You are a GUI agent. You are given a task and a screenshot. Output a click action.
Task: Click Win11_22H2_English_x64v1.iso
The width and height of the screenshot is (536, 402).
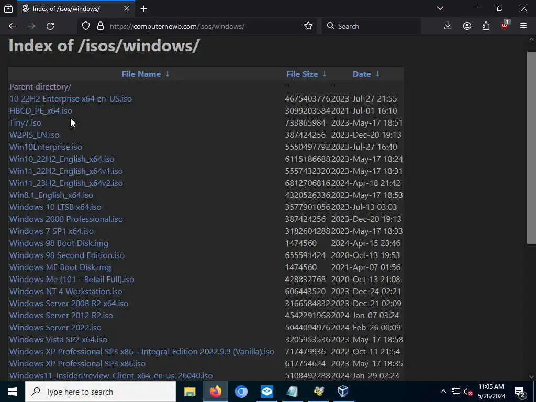coord(66,171)
